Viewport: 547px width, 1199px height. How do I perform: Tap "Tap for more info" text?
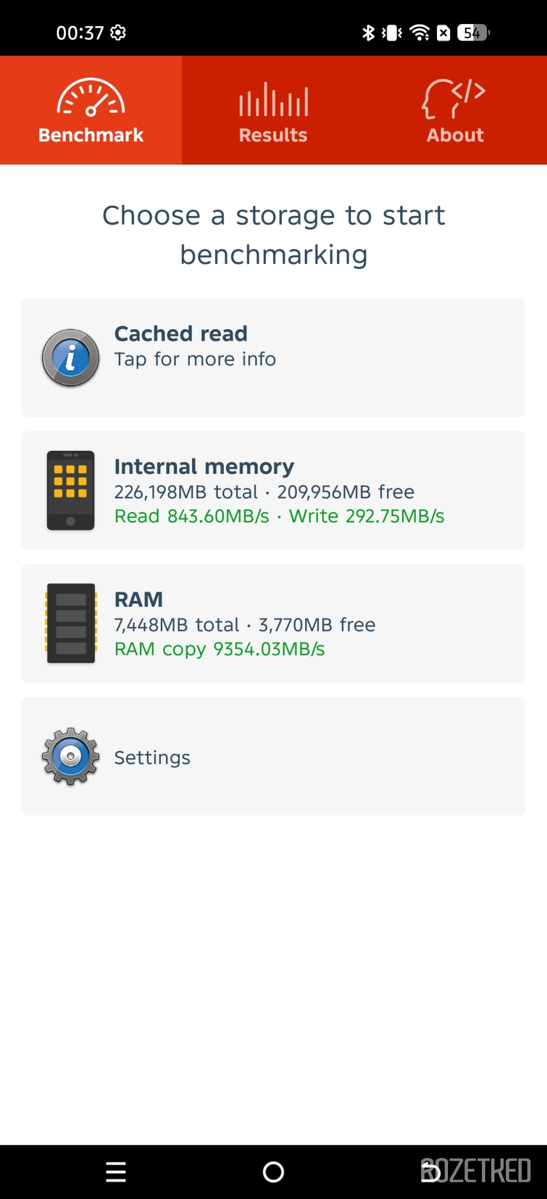click(195, 359)
